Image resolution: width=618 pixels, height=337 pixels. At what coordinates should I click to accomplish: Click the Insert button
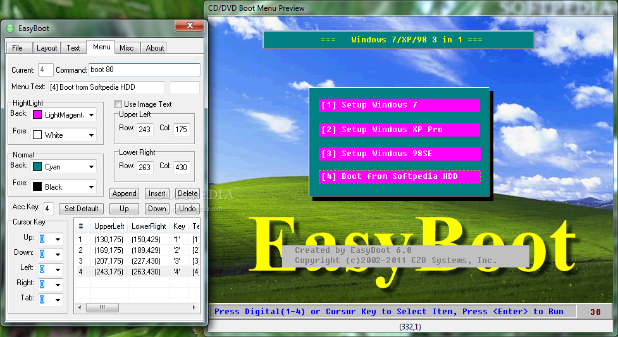tap(157, 193)
